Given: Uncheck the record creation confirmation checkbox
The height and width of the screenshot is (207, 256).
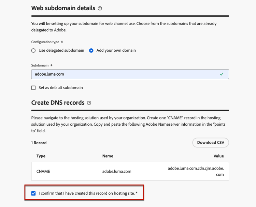Looking at the screenshot, I should [33, 193].
